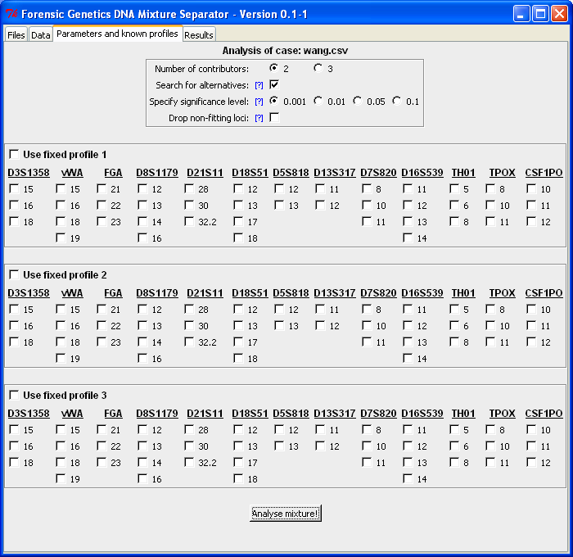Check D18S51 allele 17 in profile 1
Image resolution: width=573 pixels, height=557 pixels.
(239, 222)
